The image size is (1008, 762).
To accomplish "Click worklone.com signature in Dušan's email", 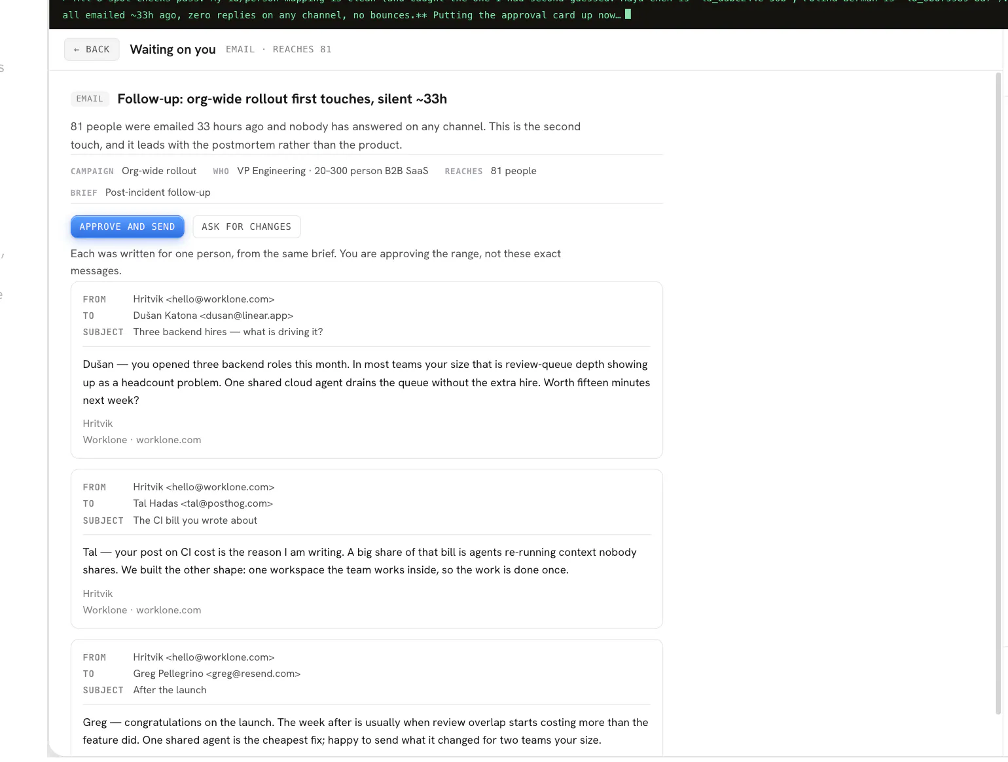I will point(168,440).
